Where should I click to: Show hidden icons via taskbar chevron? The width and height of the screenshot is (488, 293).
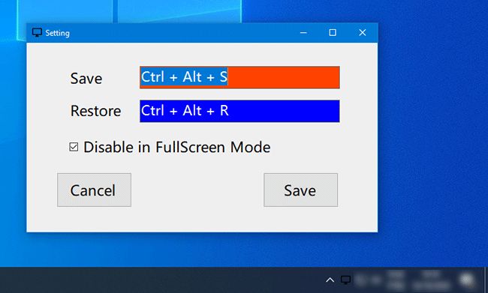(x=330, y=280)
